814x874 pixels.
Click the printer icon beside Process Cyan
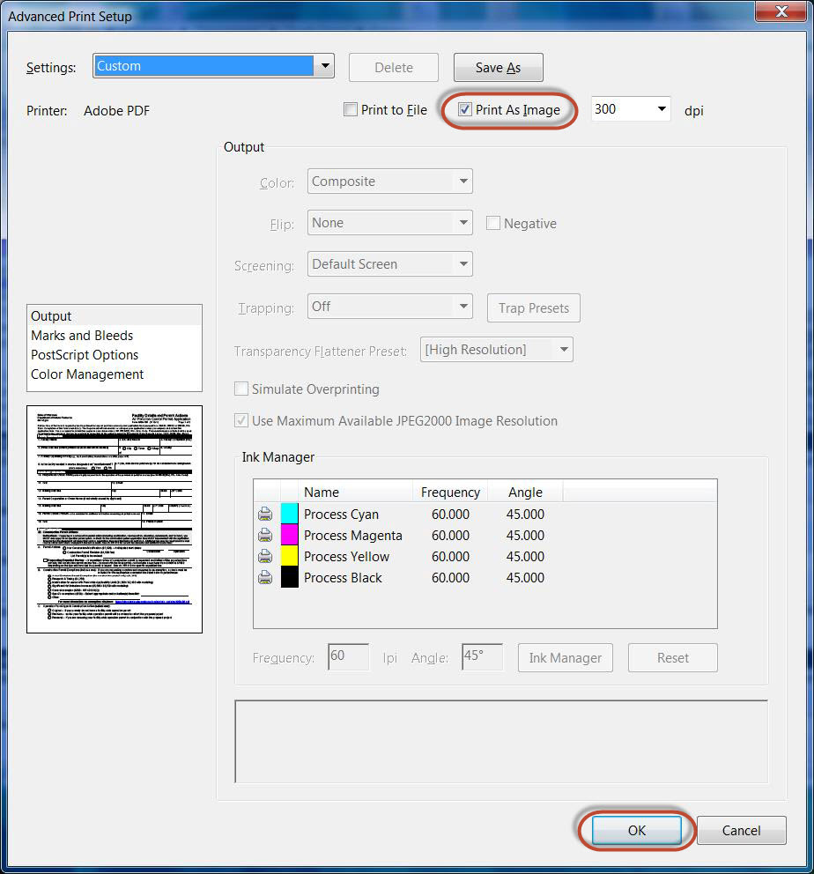[265, 515]
